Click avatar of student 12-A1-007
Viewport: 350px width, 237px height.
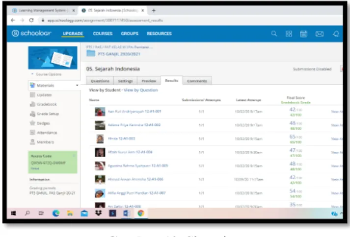point(100,193)
